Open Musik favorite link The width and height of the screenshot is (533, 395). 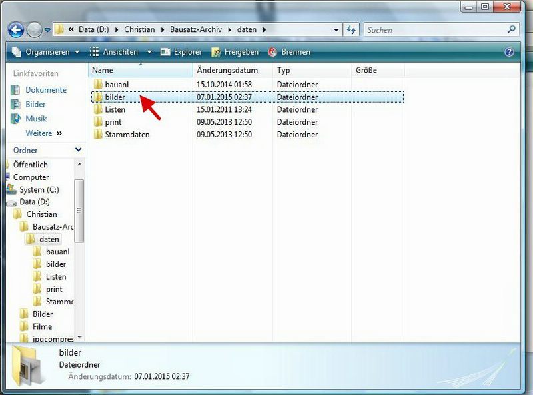click(x=36, y=119)
